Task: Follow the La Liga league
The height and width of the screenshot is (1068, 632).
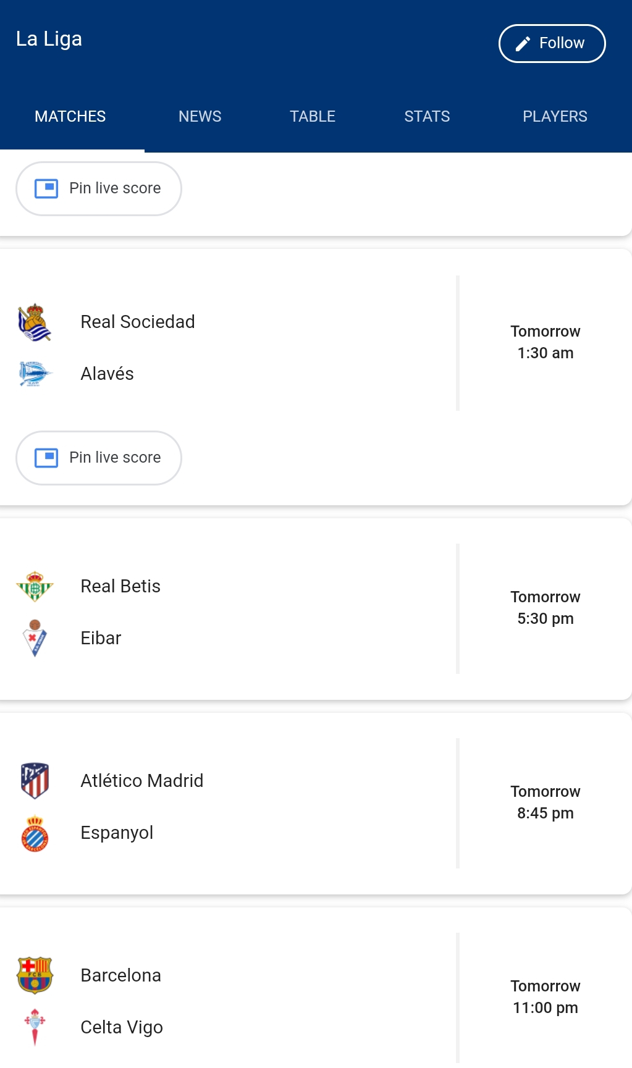Action: pyautogui.click(x=552, y=43)
